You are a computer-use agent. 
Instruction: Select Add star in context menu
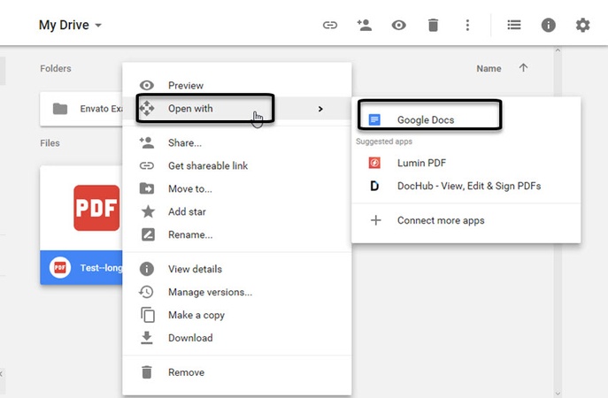[x=187, y=211]
